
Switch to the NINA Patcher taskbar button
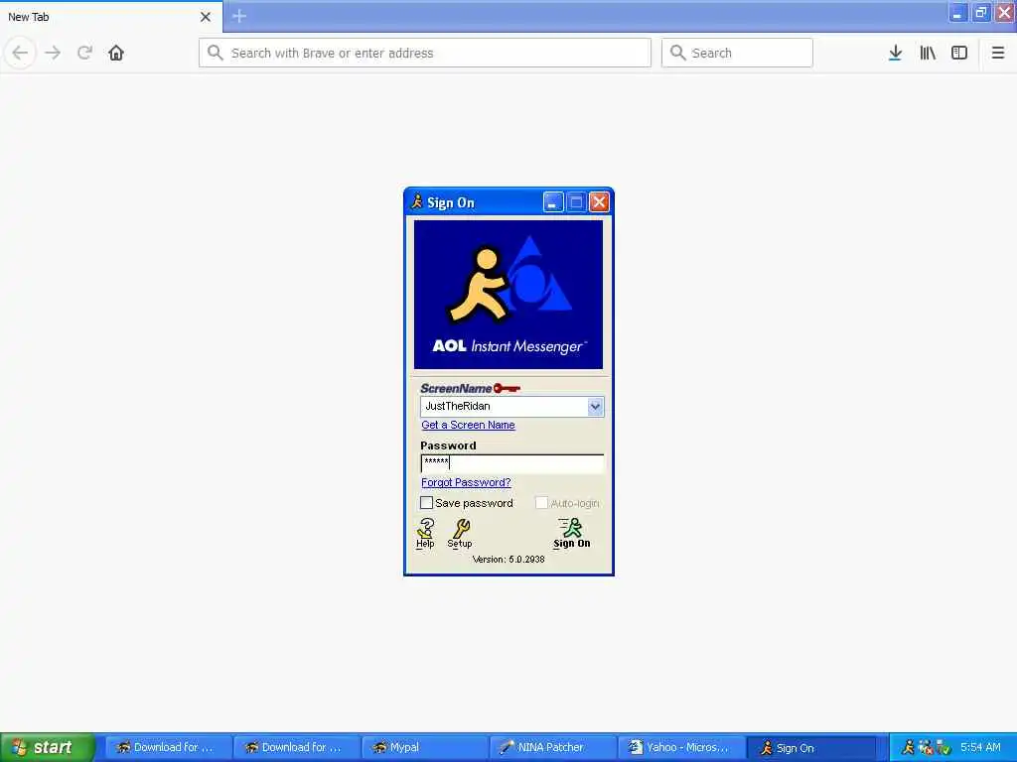coord(551,748)
